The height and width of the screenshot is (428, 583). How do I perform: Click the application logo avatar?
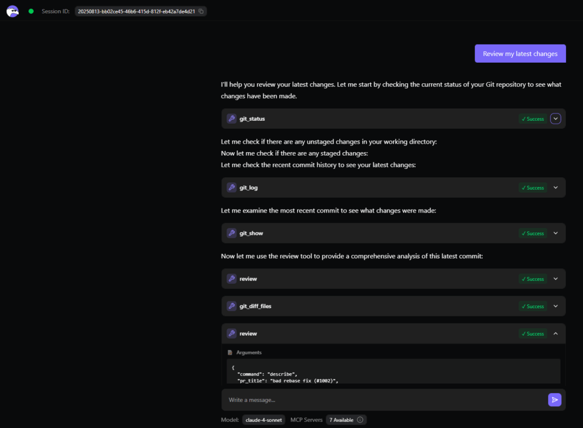12,11
